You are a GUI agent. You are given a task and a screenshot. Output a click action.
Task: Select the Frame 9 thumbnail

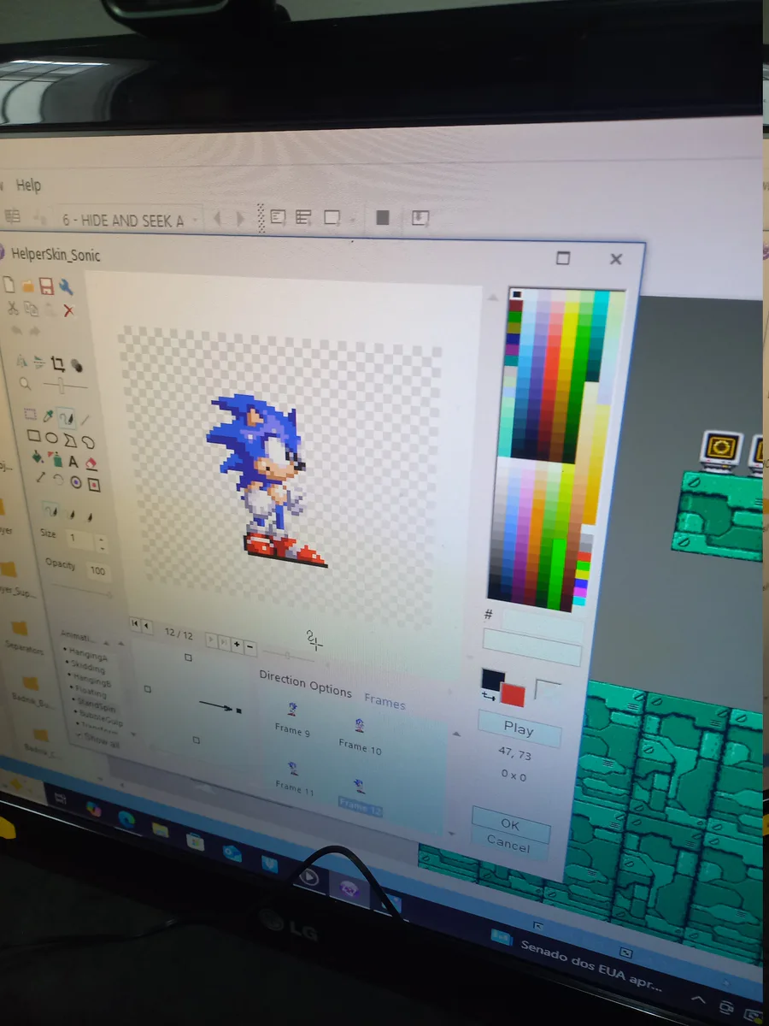pyautogui.click(x=292, y=718)
